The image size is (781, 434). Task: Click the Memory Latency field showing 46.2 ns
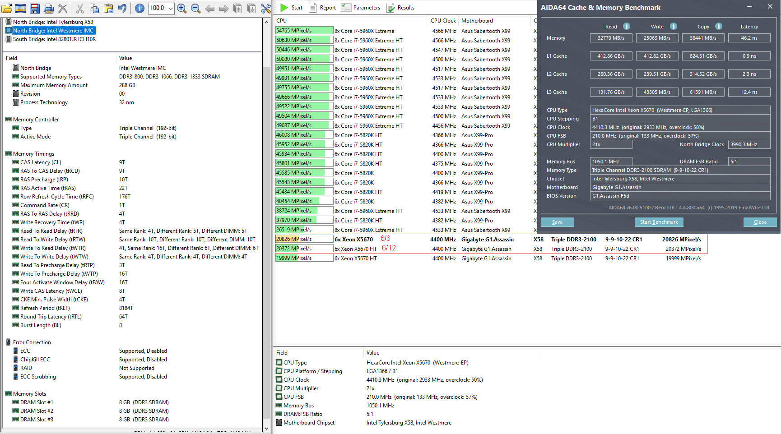(749, 38)
